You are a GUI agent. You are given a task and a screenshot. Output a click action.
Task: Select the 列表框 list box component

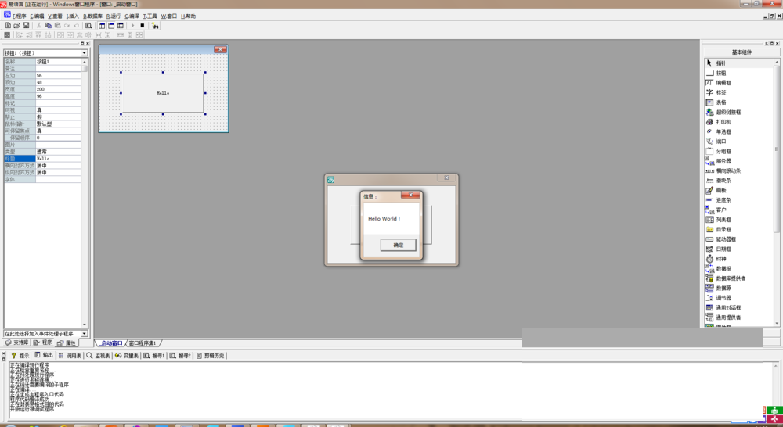(740, 220)
